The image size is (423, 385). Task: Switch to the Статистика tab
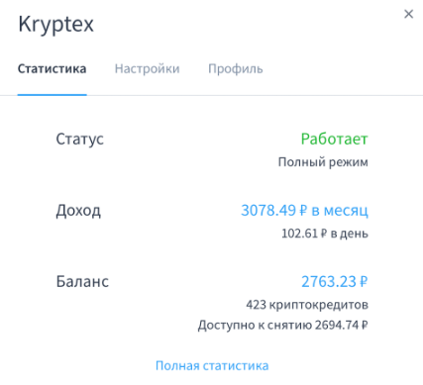tap(52, 69)
